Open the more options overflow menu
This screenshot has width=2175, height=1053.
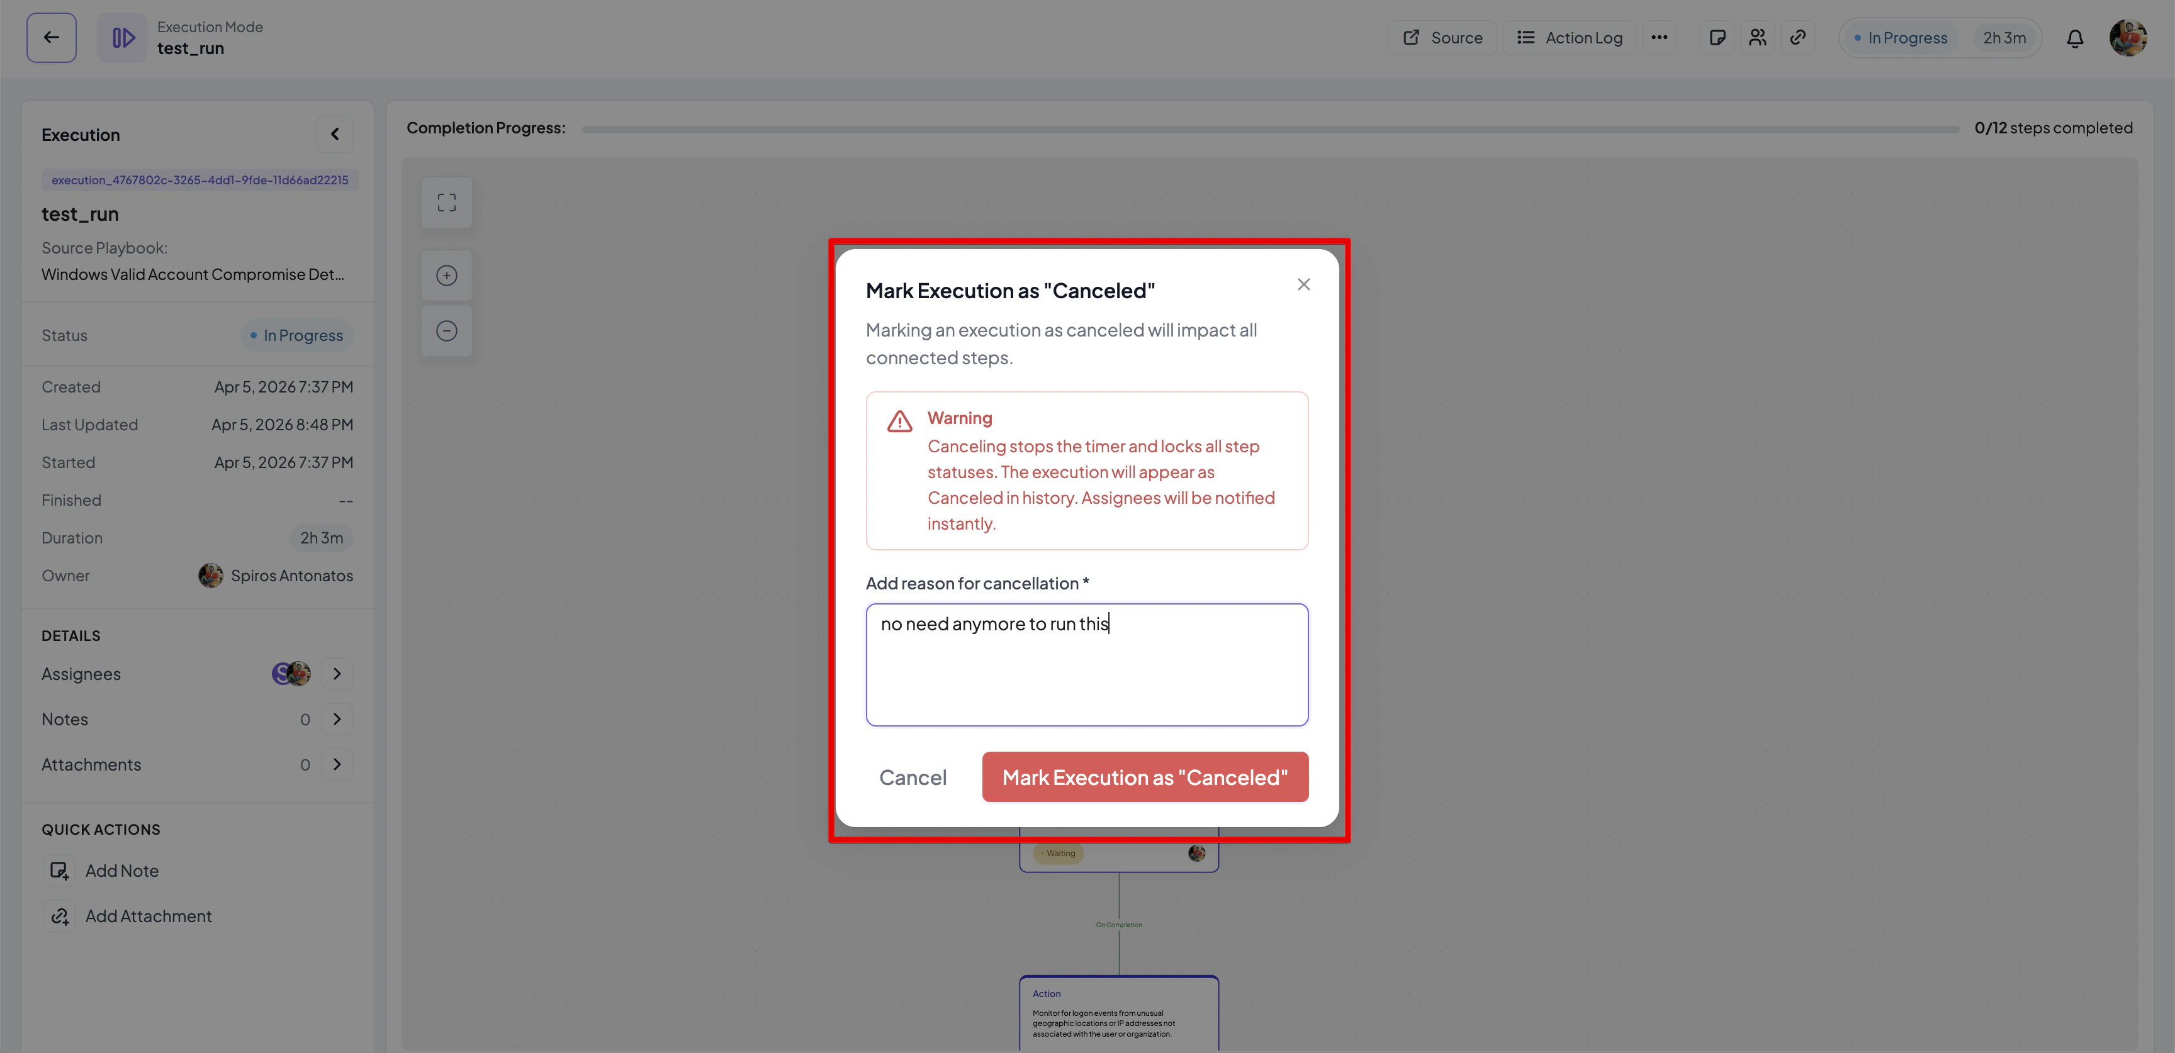[1660, 37]
